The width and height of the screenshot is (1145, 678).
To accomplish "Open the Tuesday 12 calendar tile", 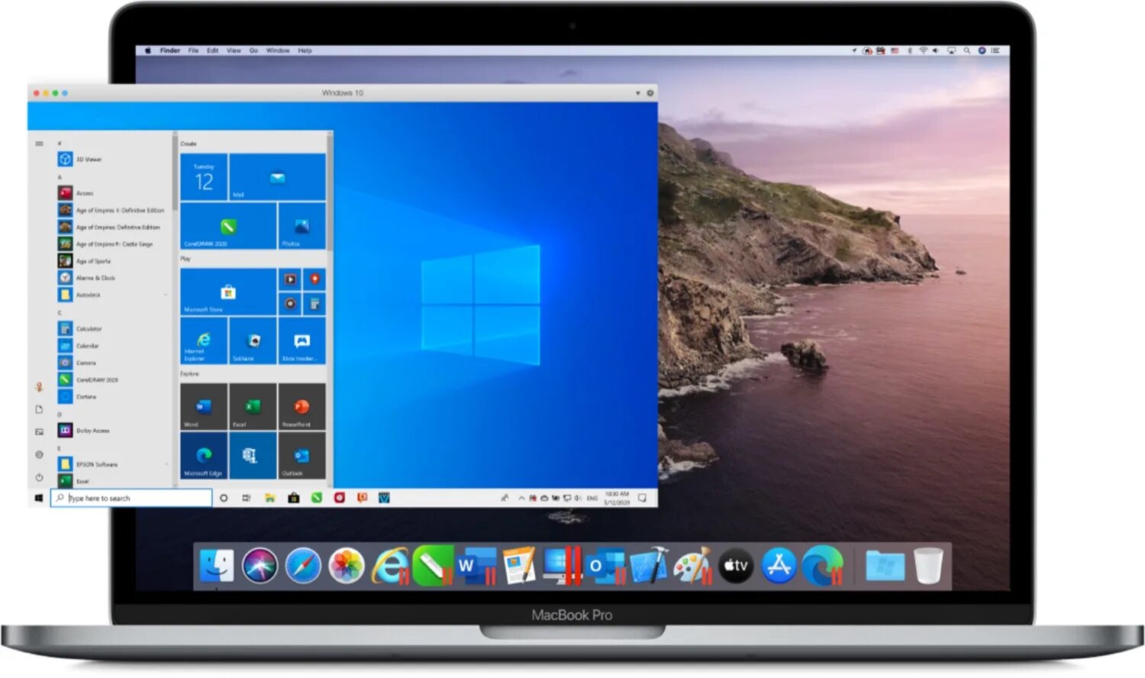I will (x=204, y=177).
